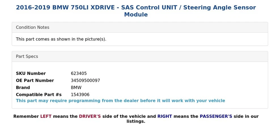Click the word Module in the title
The height and width of the screenshot is (128, 272).
point(136,15)
